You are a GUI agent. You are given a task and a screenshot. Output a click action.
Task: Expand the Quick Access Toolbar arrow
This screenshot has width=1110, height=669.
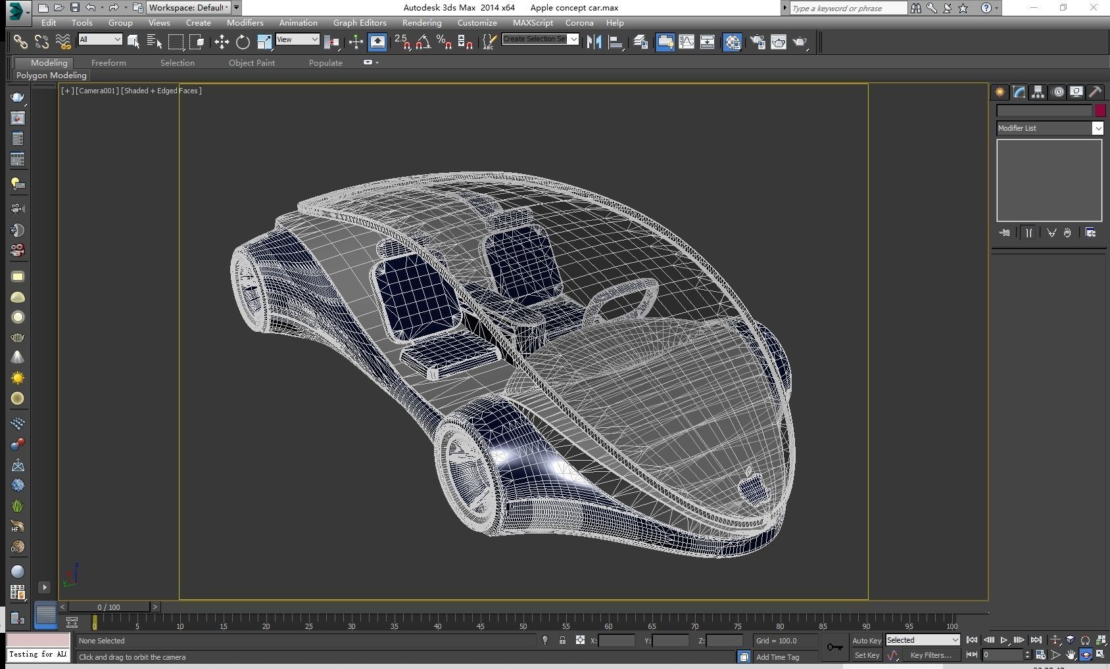(237, 8)
